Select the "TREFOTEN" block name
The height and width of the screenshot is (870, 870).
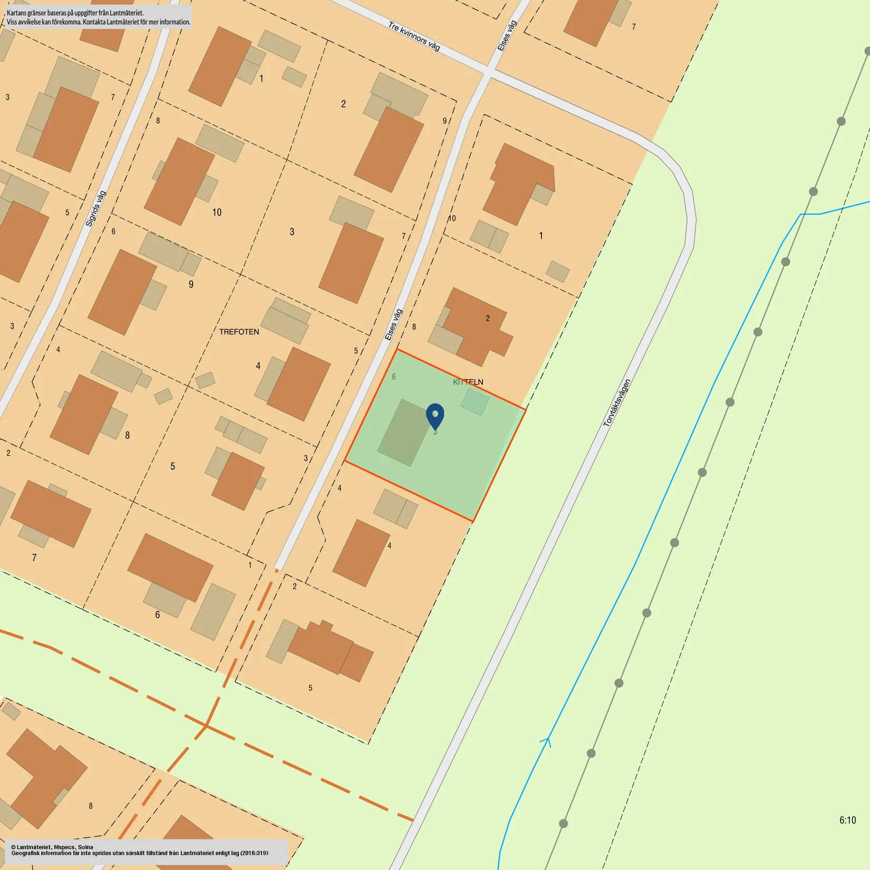click(239, 332)
